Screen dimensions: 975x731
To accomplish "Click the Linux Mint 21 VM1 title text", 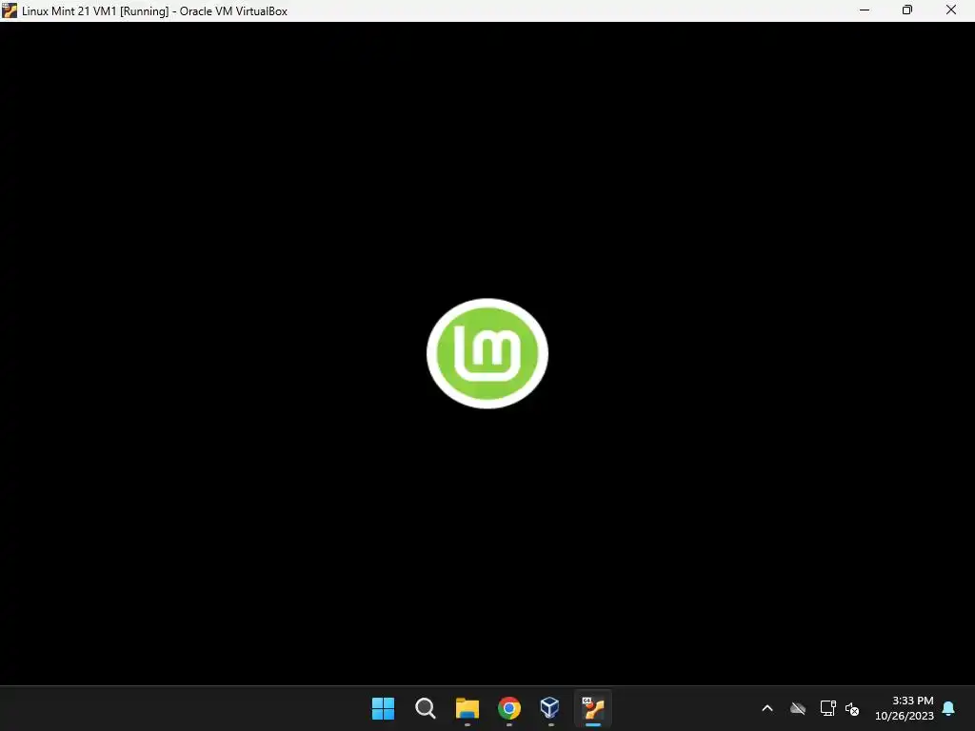I will 155,11.
